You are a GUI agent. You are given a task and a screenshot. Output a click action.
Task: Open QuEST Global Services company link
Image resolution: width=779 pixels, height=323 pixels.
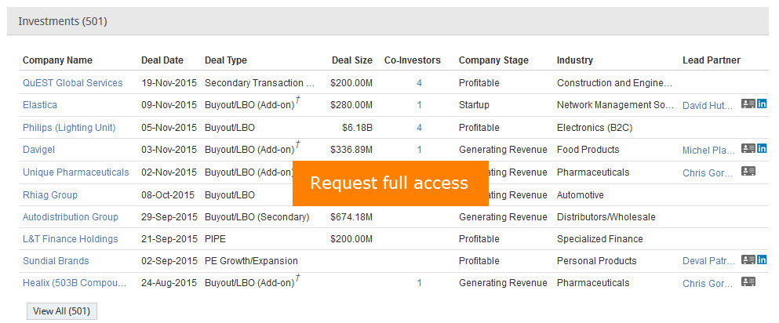(72, 83)
